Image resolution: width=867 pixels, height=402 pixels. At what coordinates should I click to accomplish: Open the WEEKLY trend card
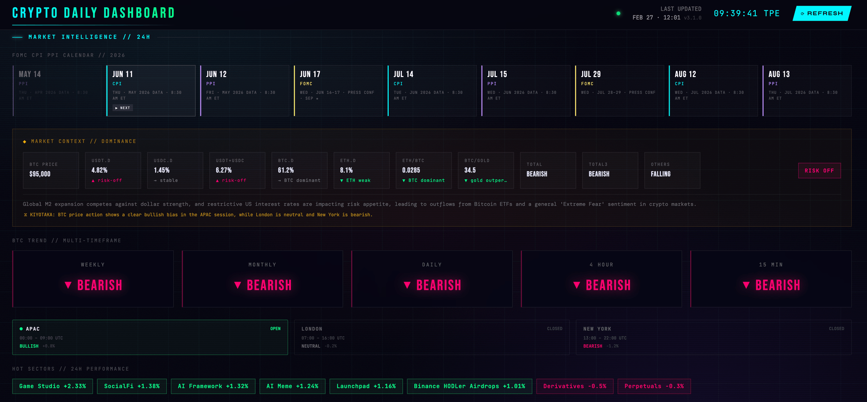pyautogui.click(x=93, y=279)
